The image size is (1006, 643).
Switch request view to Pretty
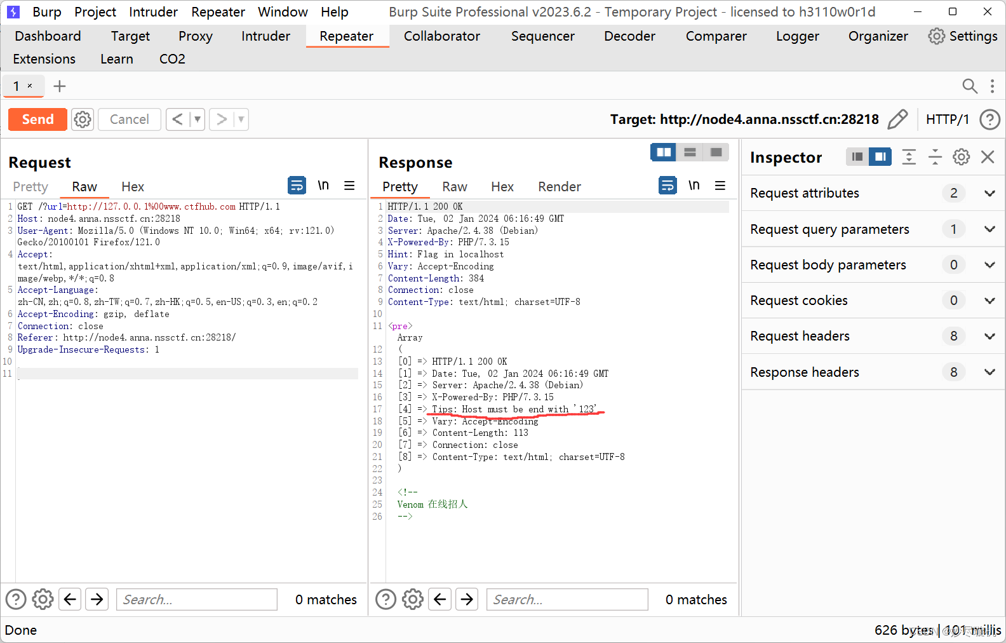30,187
